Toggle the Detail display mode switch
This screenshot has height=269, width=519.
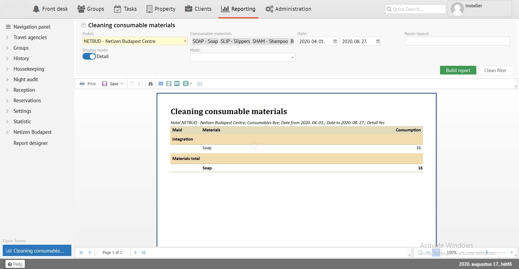click(89, 56)
